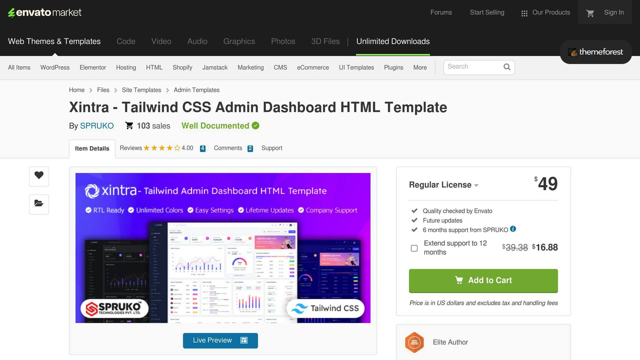Viewport: 640px width, 360px height.
Task: Select the Video category
Action: pyautogui.click(x=161, y=41)
